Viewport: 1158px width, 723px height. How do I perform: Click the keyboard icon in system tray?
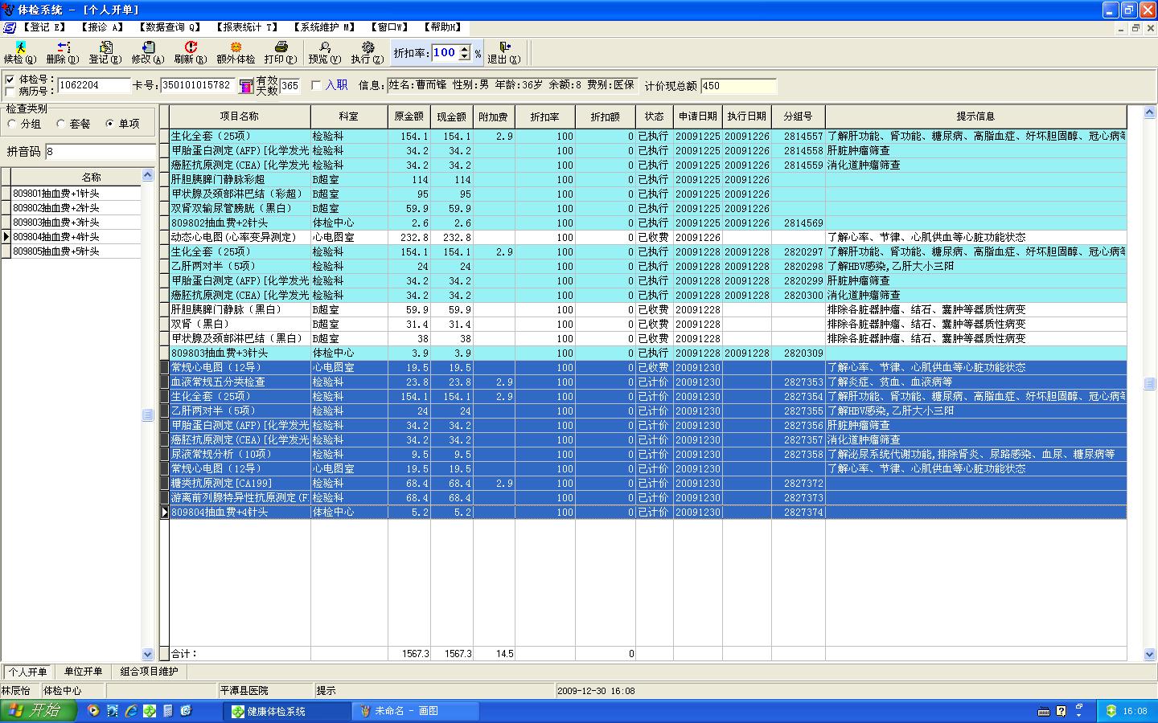coord(1044,711)
